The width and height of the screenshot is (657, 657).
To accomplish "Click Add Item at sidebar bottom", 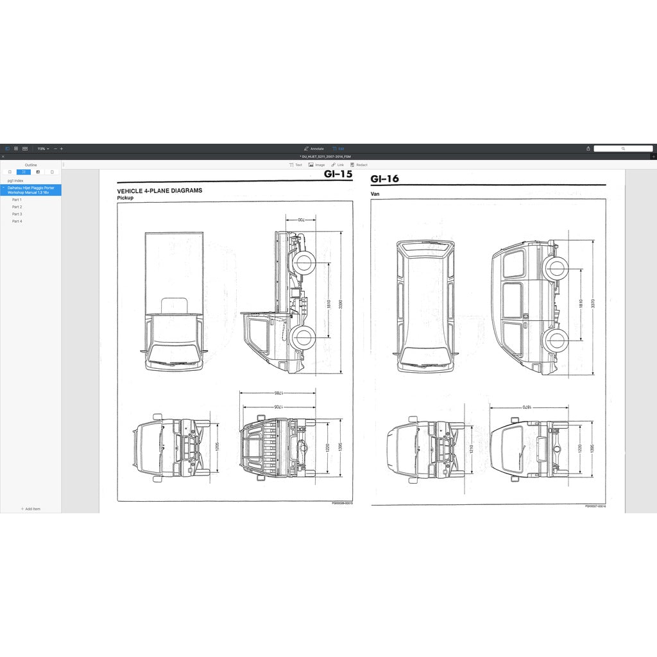I will click(31, 509).
